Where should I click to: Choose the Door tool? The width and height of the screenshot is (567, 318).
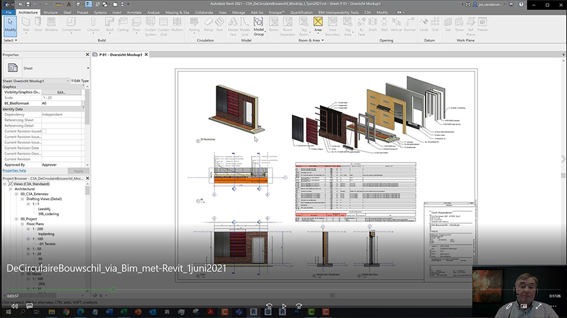tap(38, 25)
